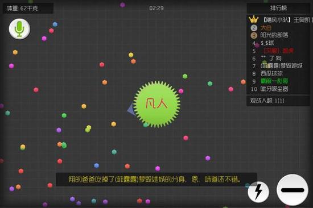Click the 02:29 match timer

pos(156,8)
